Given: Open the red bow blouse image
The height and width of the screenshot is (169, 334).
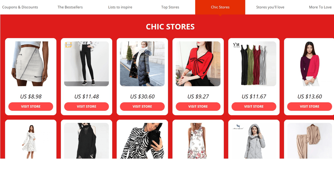Looking at the screenshot, I should pos(198,64).
